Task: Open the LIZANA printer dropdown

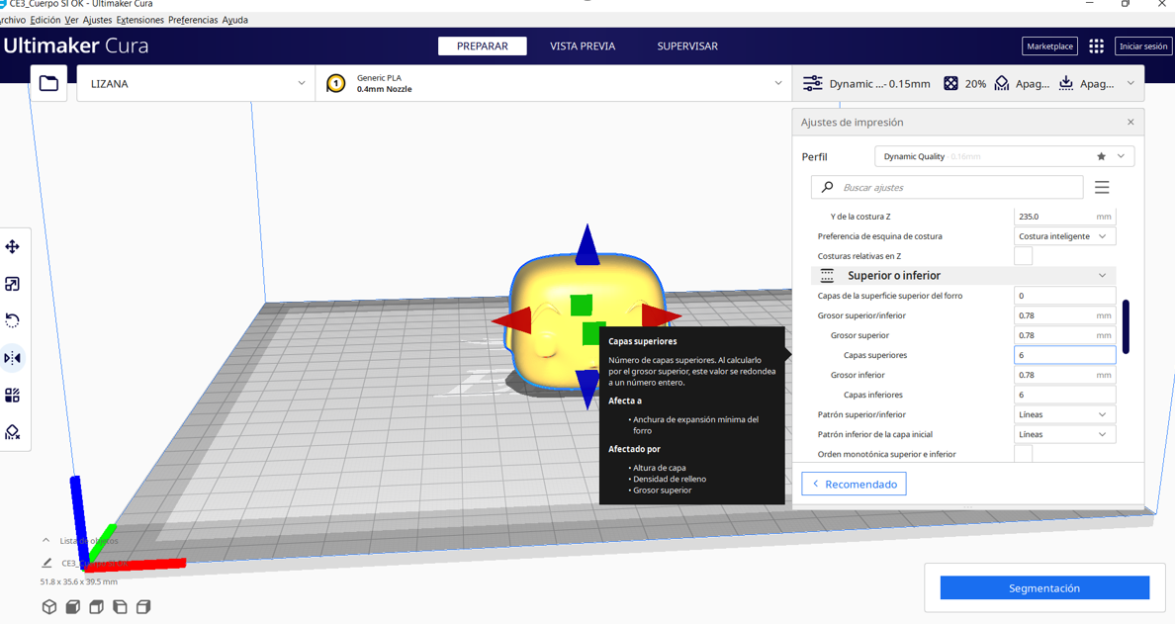Action: (x=196, y=83)
